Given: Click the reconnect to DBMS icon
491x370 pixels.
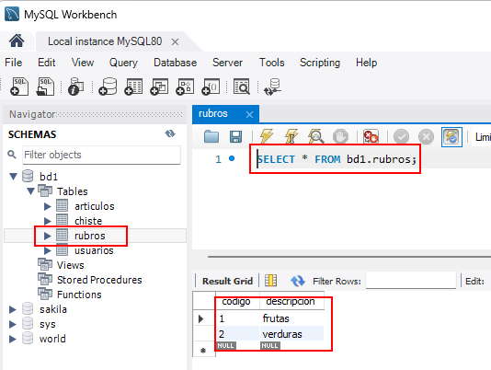Looking at the screenshot, I should [x=272, y=87].
